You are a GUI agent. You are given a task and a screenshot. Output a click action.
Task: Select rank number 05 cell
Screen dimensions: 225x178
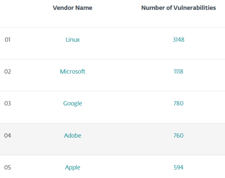[x=7, y=168]
